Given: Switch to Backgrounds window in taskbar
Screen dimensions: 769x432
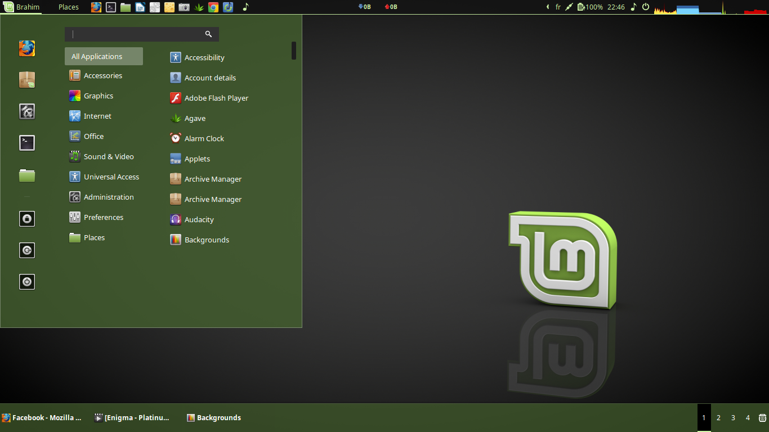Looking at the screenshot, I should [x=214, y=418].
